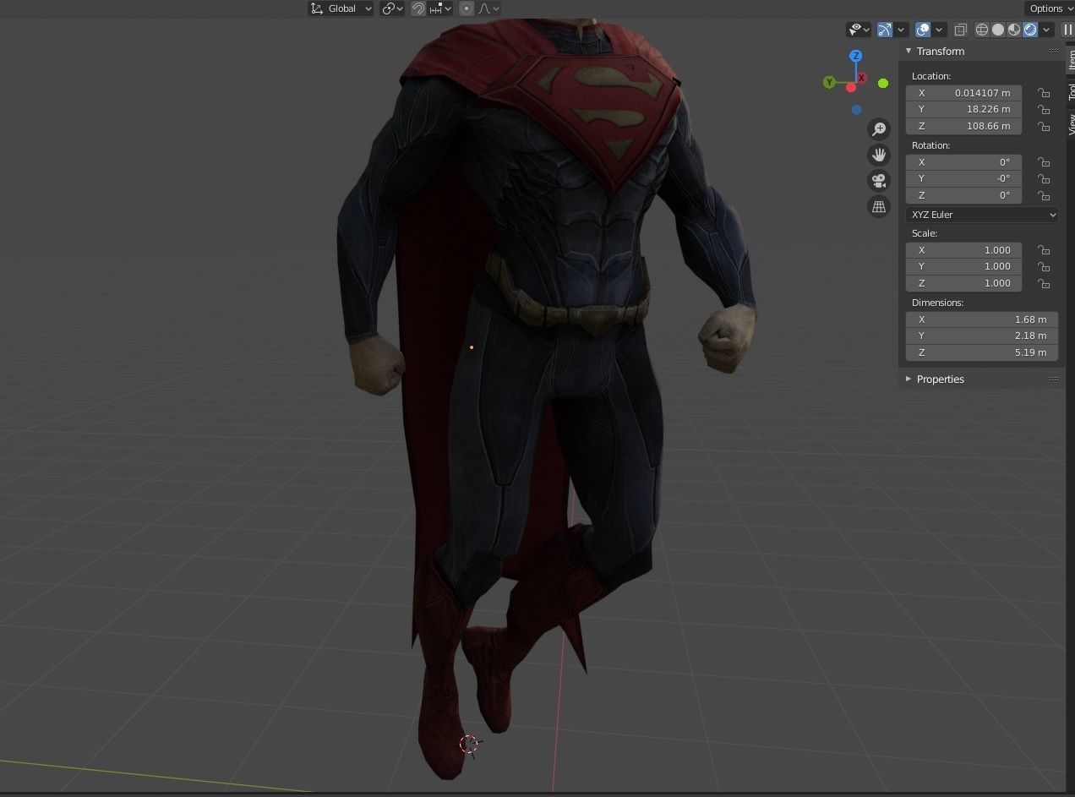
Task: Lock the Rotation X value
Action: (x=1044, y=162)
